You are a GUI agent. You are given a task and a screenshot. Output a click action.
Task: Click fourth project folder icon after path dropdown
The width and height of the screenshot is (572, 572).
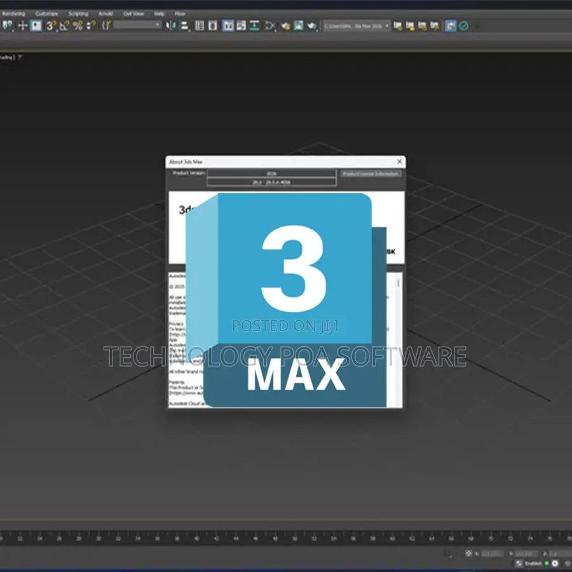pos(435,26)
